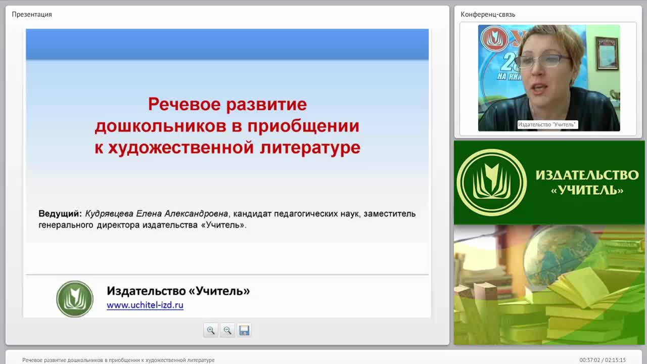Click the 00:37:02 / 02:15:15 time display
Screen dimensions: 647x364
coord(603,360)
